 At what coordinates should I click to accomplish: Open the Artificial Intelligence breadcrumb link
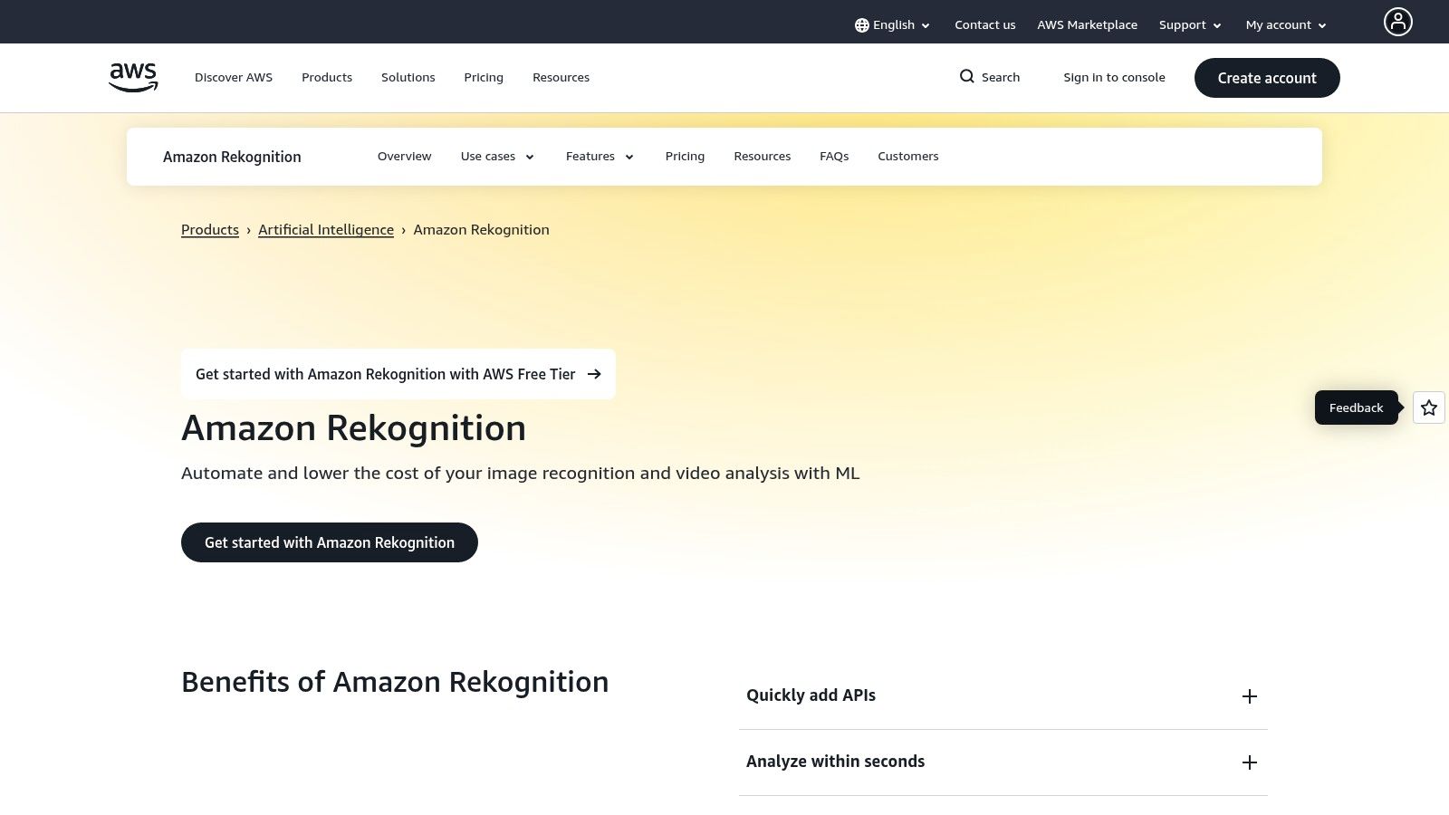point(326,229)
